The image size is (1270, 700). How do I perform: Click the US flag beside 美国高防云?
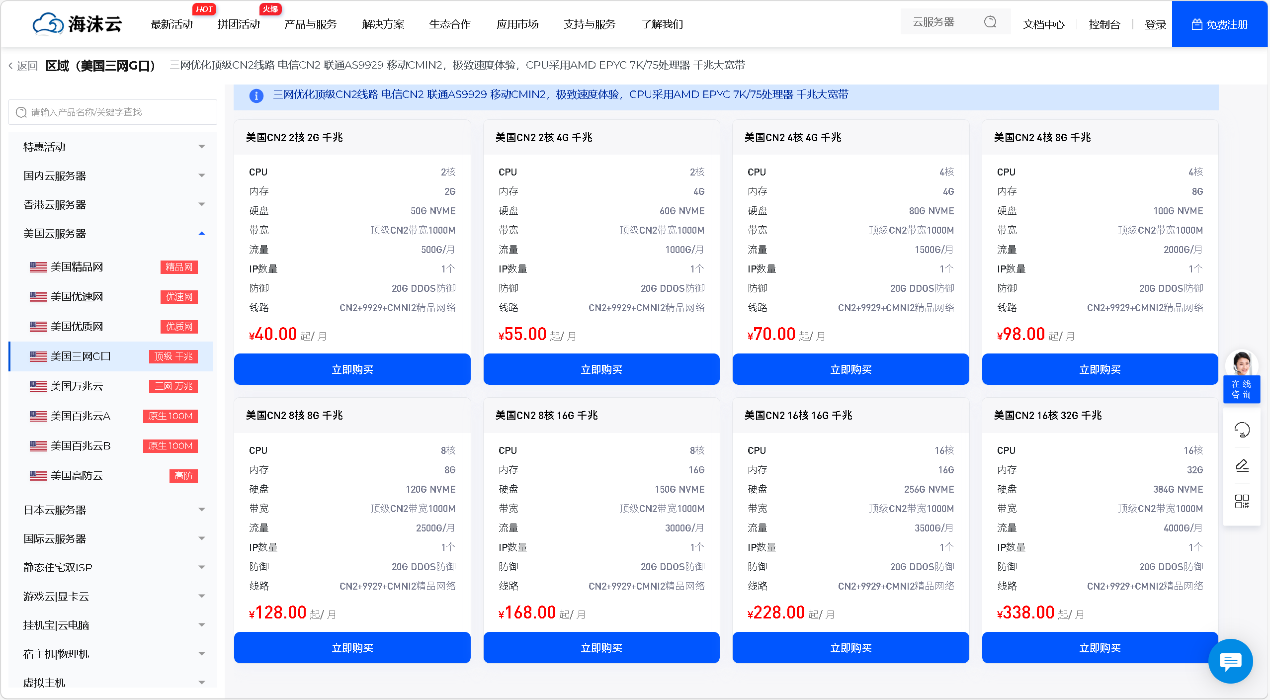[x=38, y=476]
